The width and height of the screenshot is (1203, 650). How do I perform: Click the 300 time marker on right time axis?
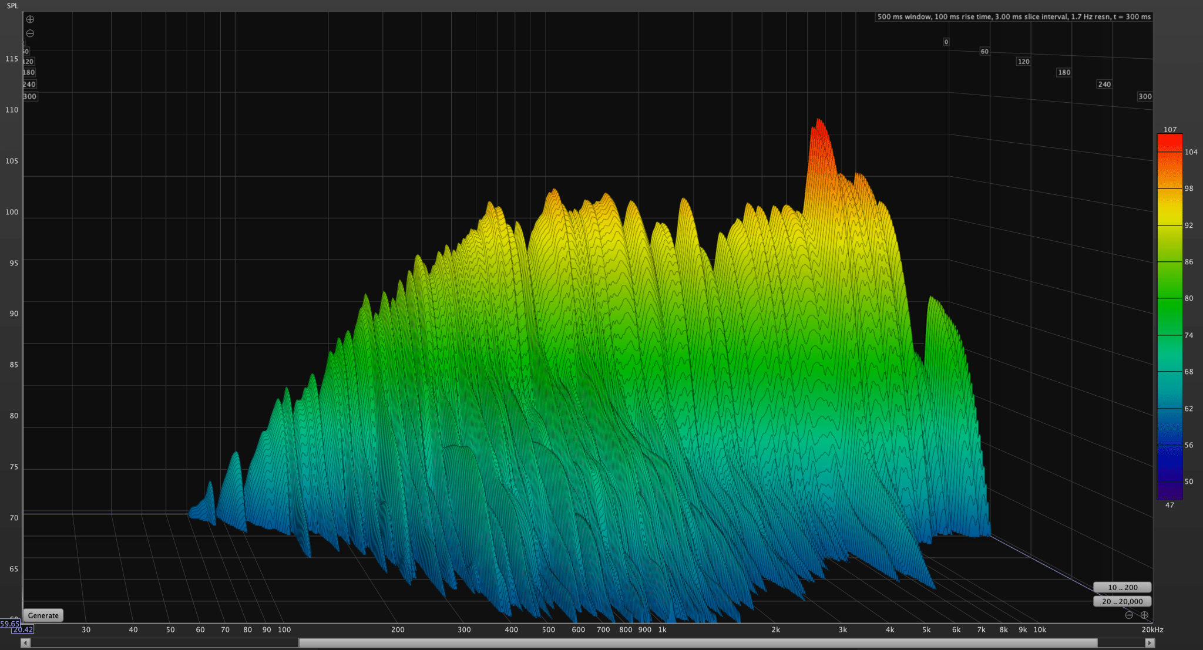1145,96
